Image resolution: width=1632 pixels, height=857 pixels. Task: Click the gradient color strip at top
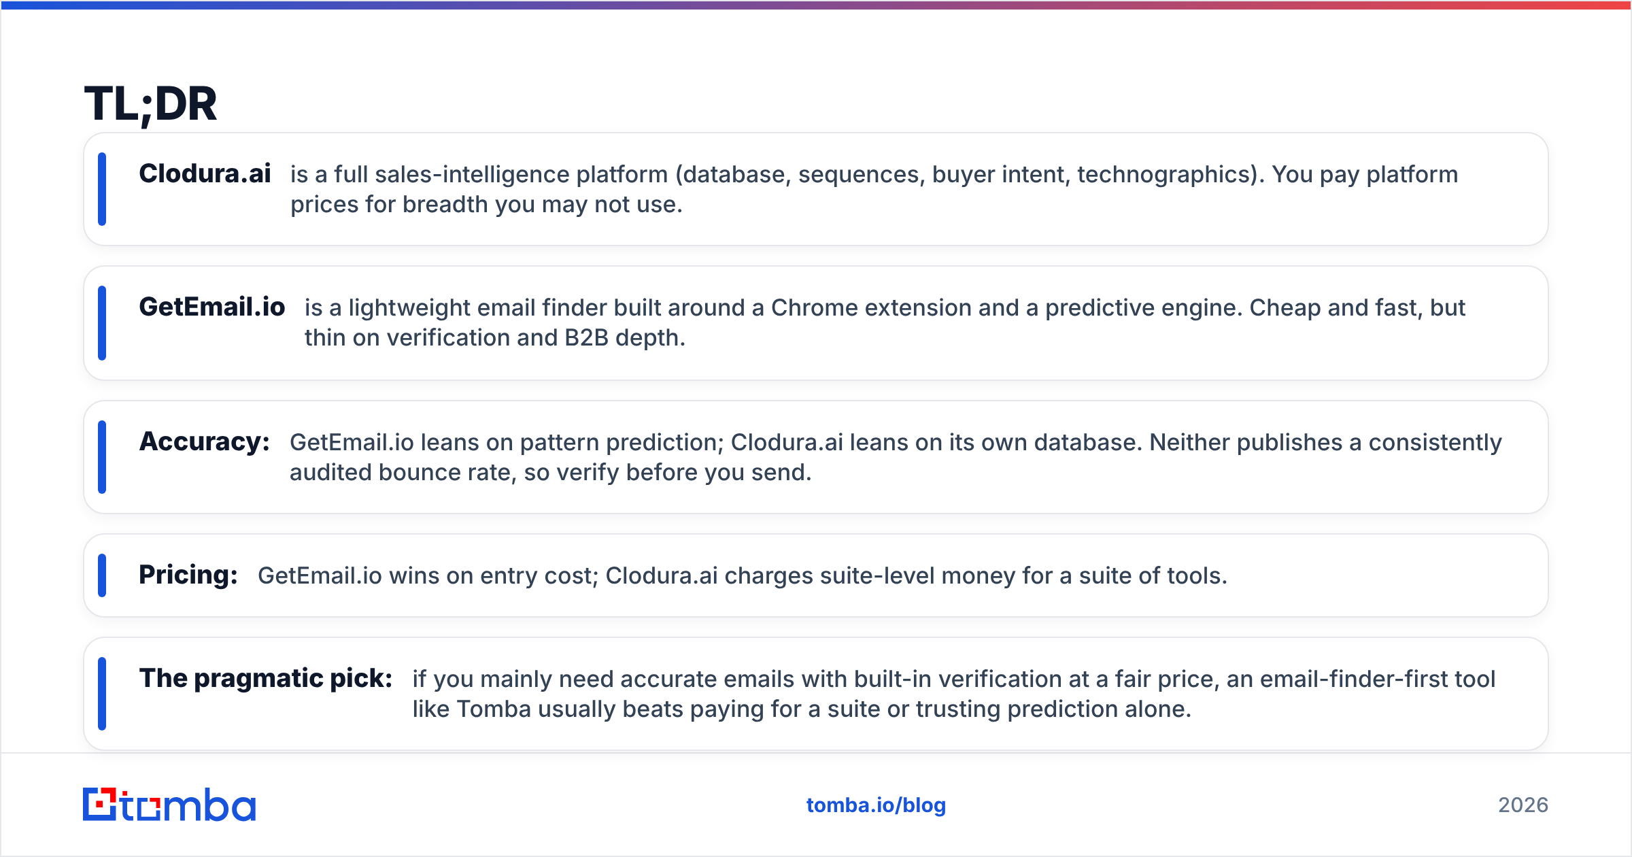tap(816, 5)
